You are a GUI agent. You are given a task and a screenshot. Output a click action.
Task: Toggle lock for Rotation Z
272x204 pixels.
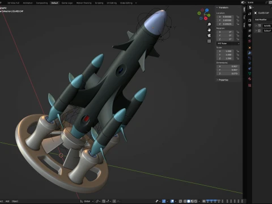click(x=237, y=39)
